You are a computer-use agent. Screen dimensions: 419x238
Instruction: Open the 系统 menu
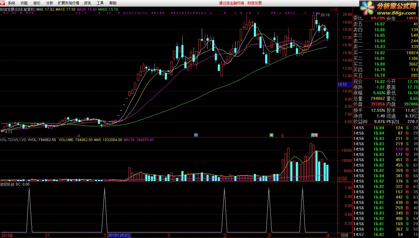coord(12,3)
